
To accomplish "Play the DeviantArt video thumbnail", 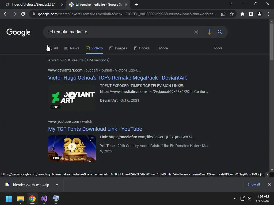I will [x=72, y=97].
